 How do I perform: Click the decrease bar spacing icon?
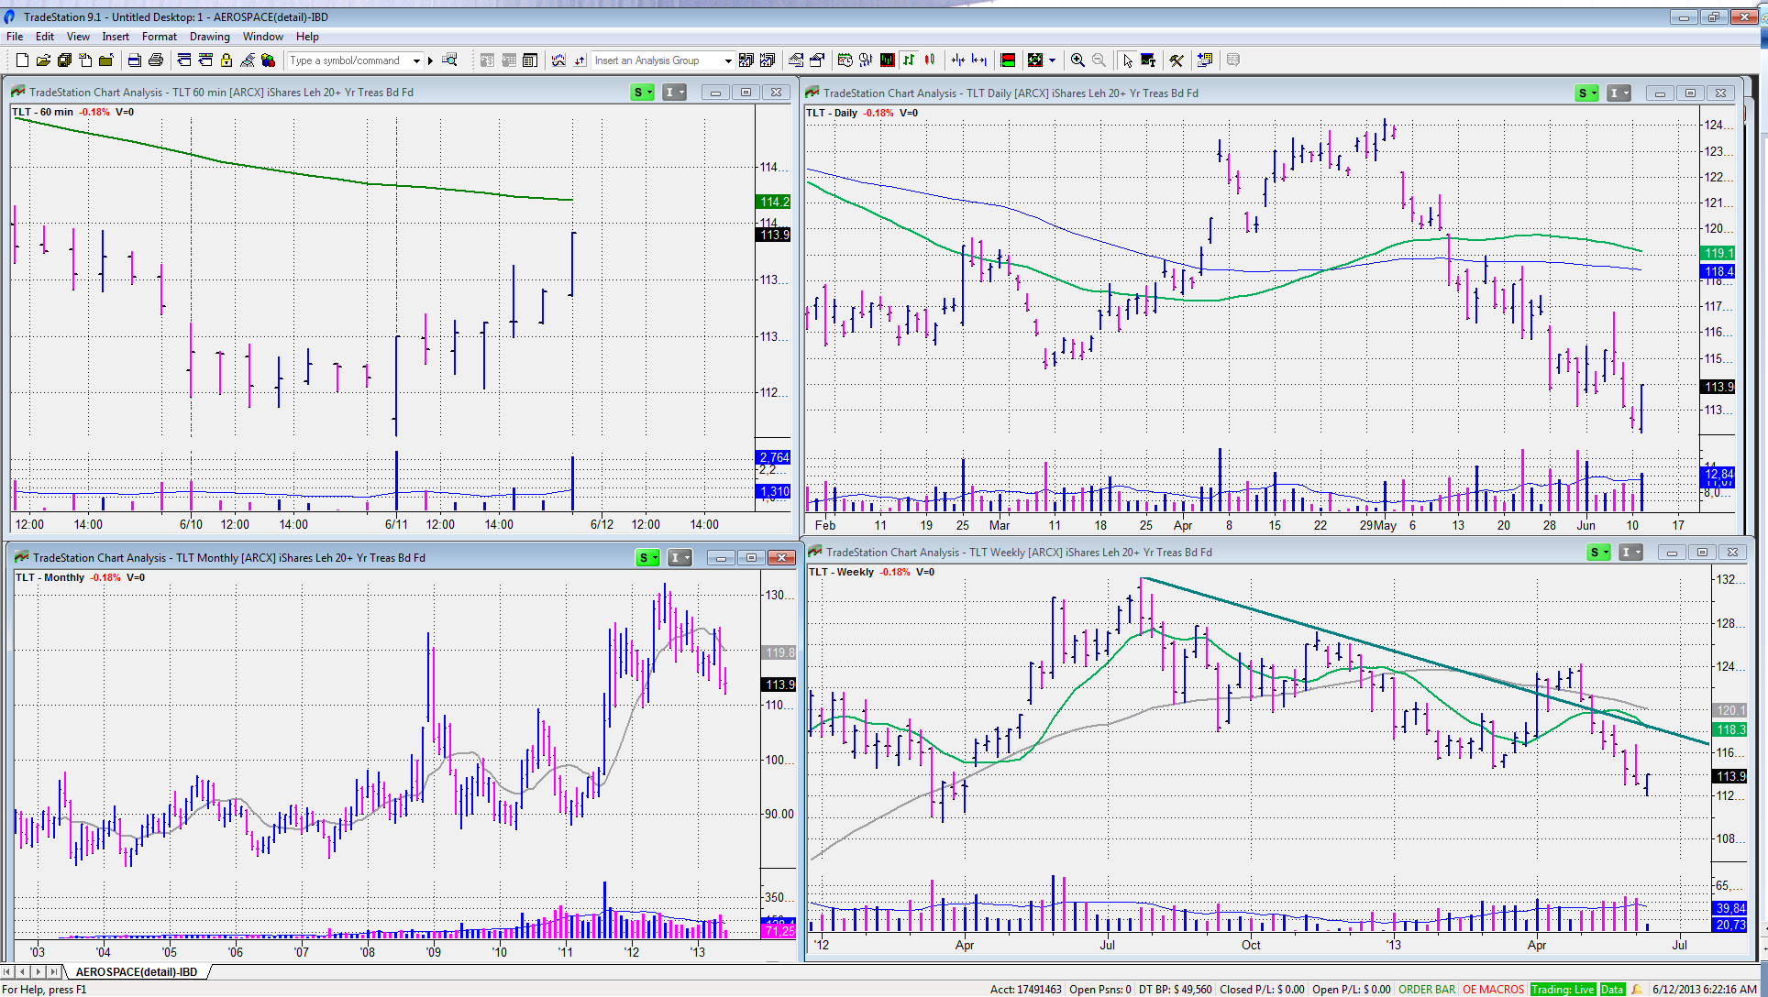click(957, 60)
